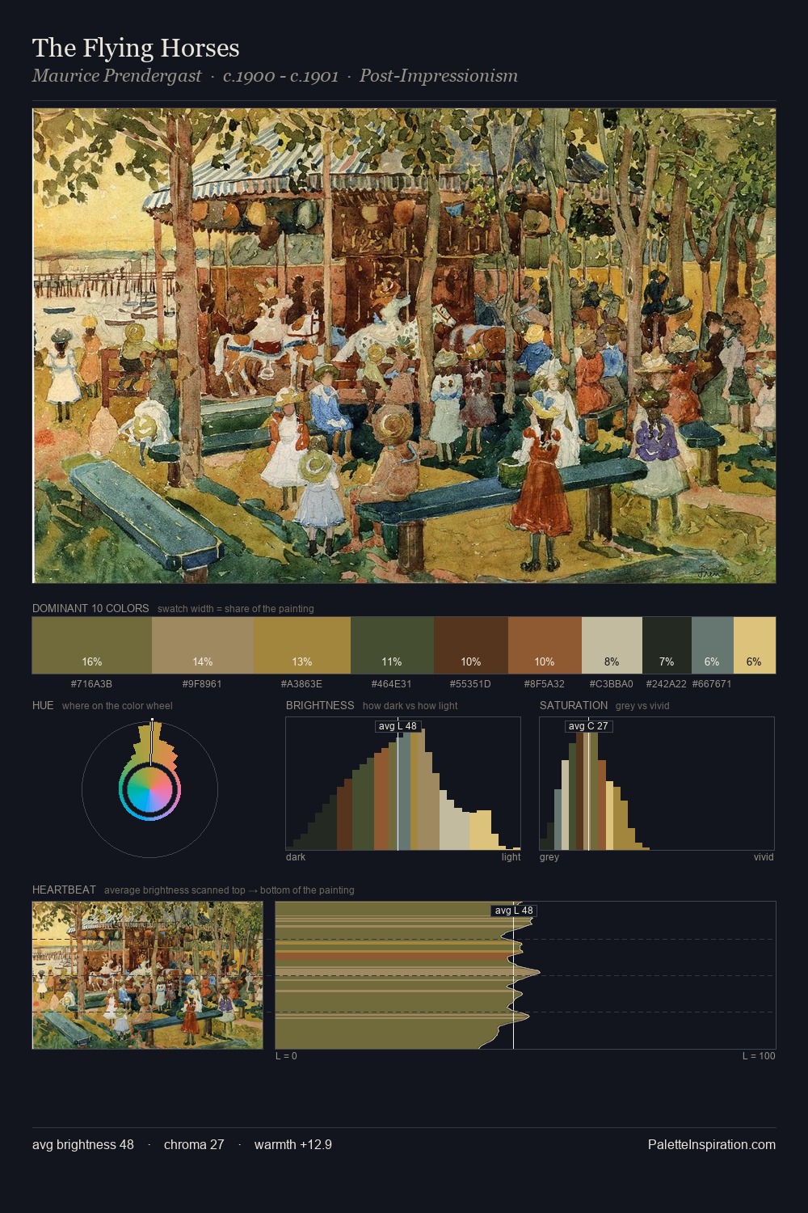Click the rust-brown #8F5A32 swatch
This screenshot has width=808, height=1213.
click(545, 645)
